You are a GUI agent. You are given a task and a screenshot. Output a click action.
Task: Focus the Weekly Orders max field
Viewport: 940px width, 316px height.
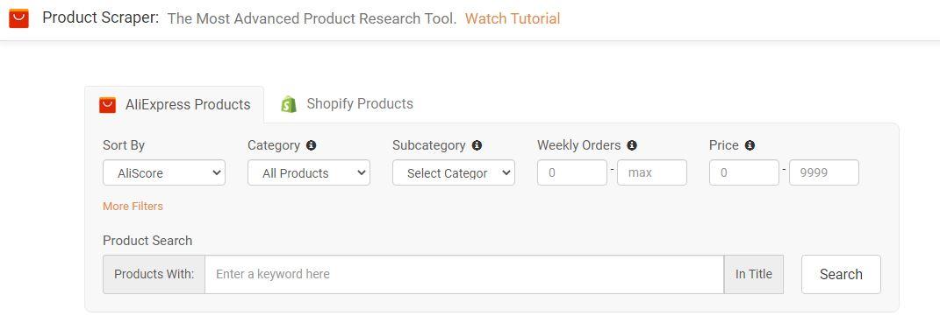pyautogui.click(x=652, y=172)
